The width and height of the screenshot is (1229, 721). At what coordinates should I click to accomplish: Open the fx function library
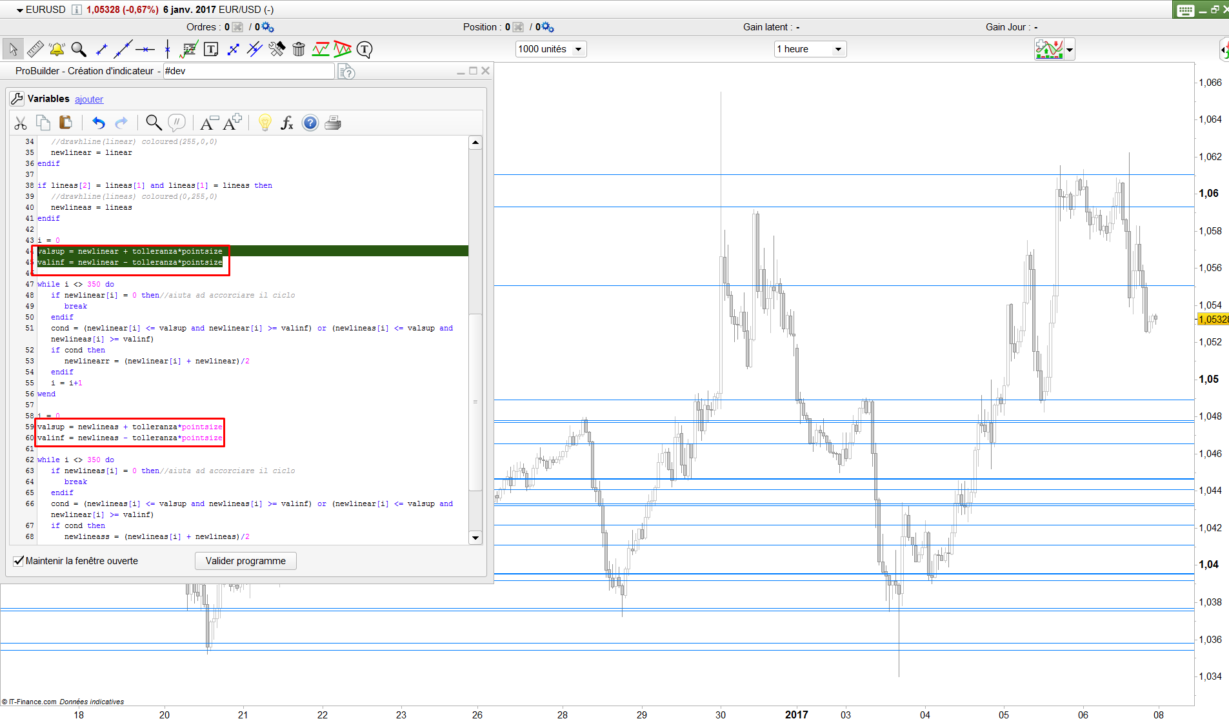click(287, 123)
